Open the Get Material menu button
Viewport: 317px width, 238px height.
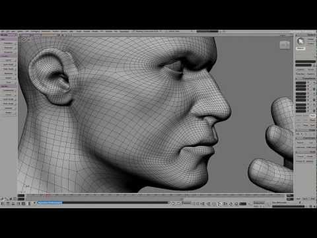pos(9,48)
